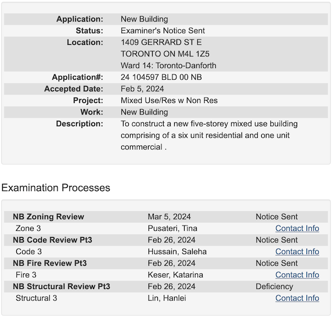
Task: Select the NB Structural Review Pt3 heading
Action: pyautogui.click(x=62, y=287)
